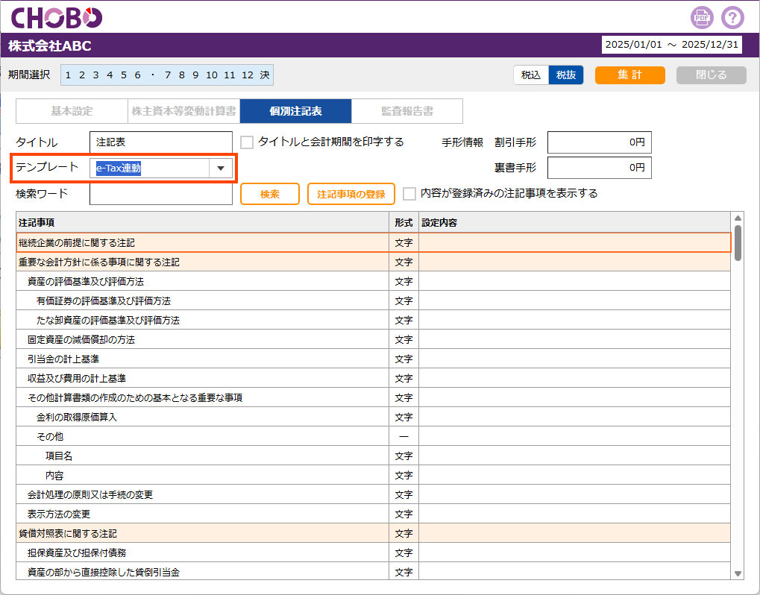The width and height of the screenshot is (760, 595).
Task: Click the 検索 button
Action: (x=269, y=194)
